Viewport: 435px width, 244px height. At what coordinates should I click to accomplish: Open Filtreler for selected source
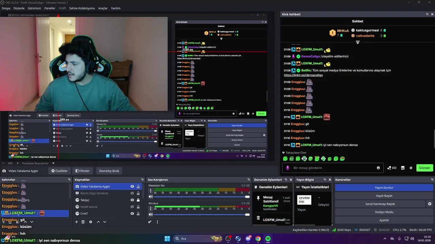pos(83,171)
